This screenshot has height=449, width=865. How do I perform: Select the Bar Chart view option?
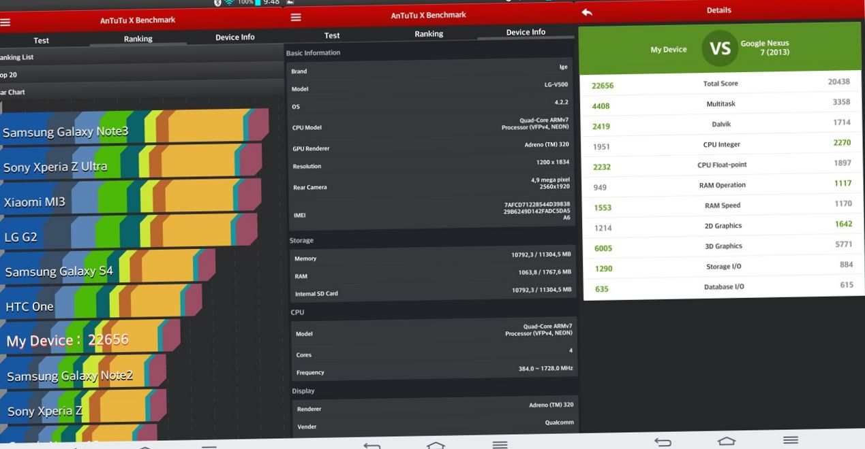tap(142, 90)
